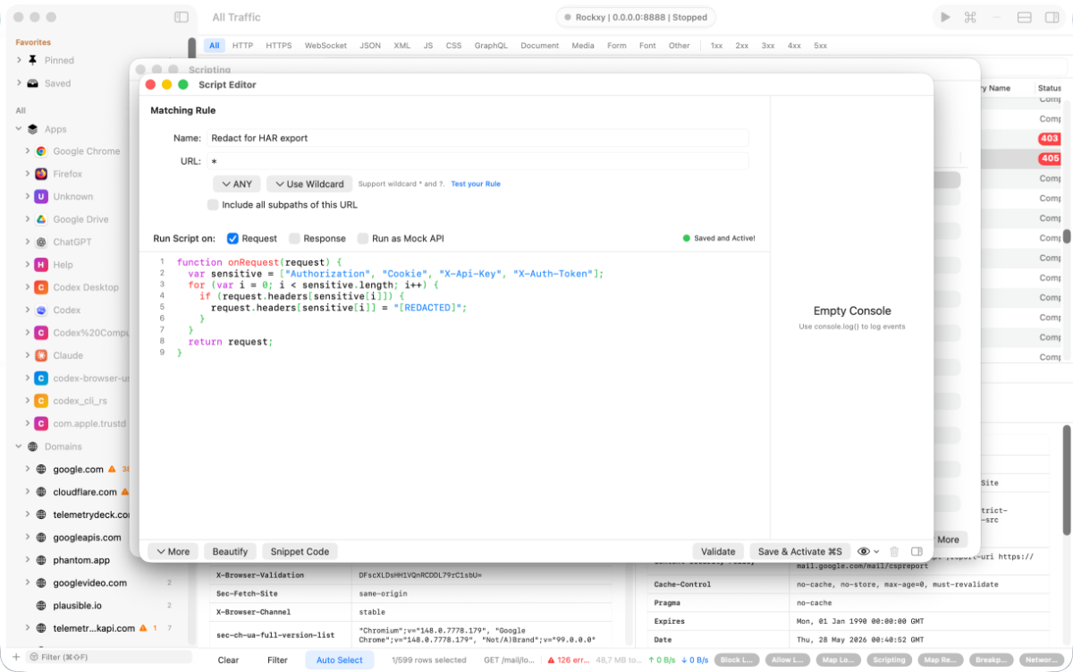The width and height of the screenshot is (1073, 672).
Task: Open the More dropdown in Script Editor
Action: (173, 551)
